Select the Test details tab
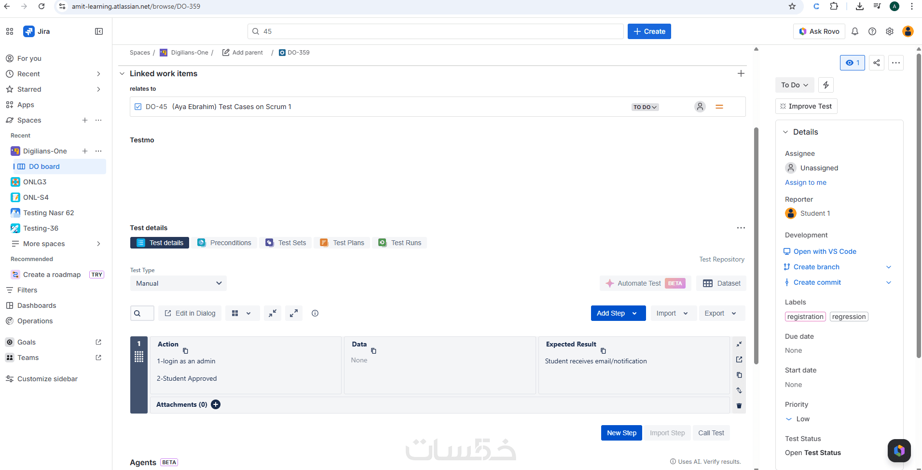 pyautogui.click(x=160, y=243)
